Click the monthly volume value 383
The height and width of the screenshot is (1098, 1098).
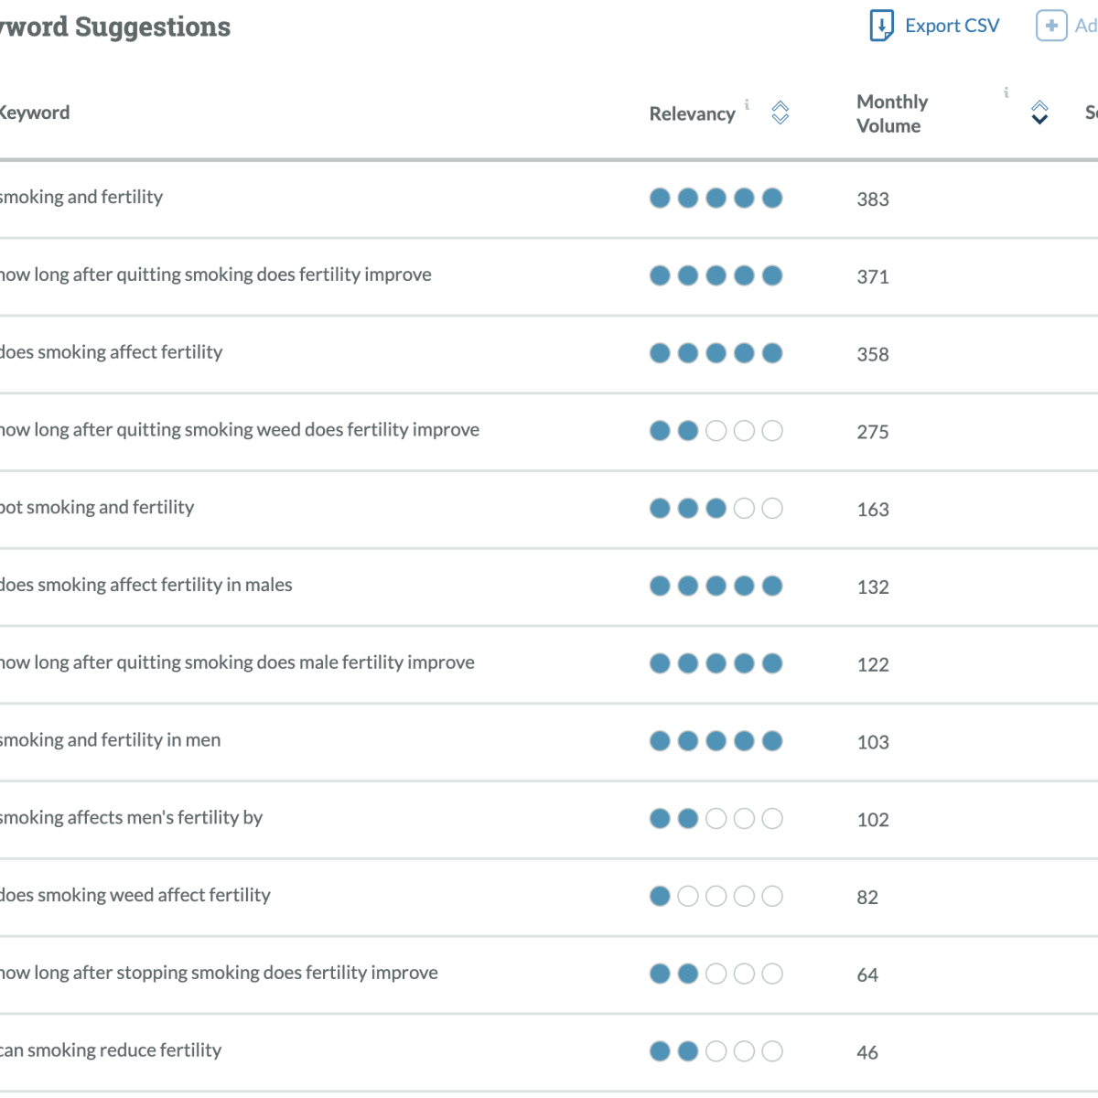[873, 199]
